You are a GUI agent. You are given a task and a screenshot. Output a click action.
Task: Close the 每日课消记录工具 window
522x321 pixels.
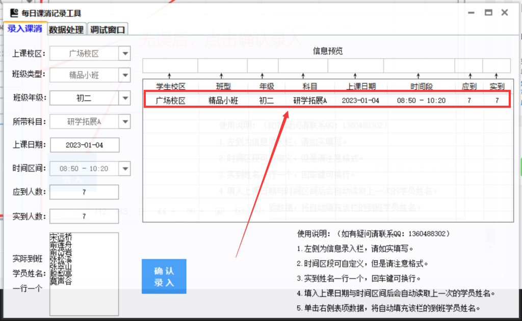point(505,13)
